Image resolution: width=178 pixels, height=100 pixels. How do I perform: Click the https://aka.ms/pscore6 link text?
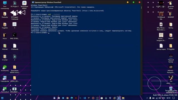click(x=93, y=11)
